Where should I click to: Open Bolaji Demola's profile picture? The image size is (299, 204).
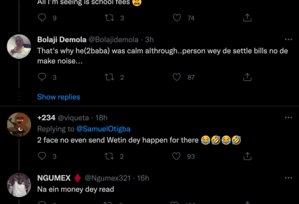tap(19, 47)
